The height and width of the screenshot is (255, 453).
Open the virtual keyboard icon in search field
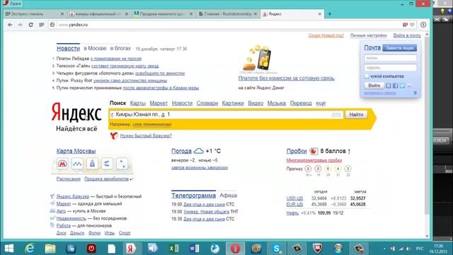(x=336, y=115)
